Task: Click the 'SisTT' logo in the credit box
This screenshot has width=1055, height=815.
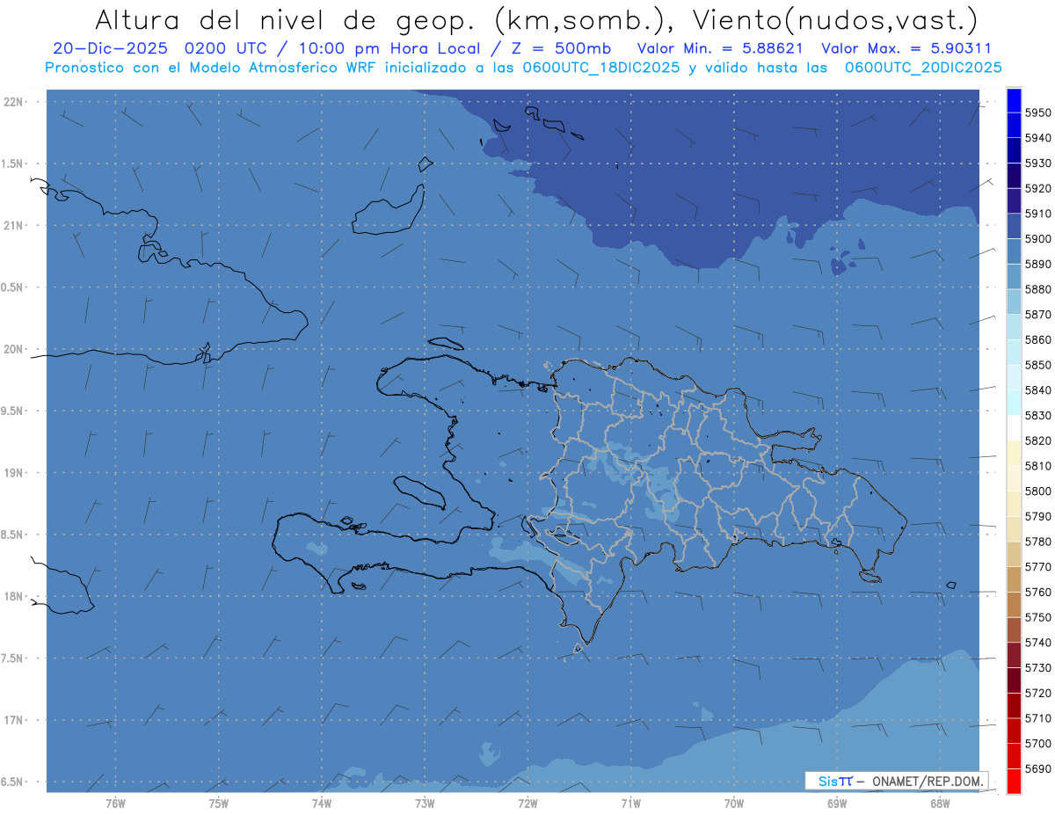Action: 836,781
